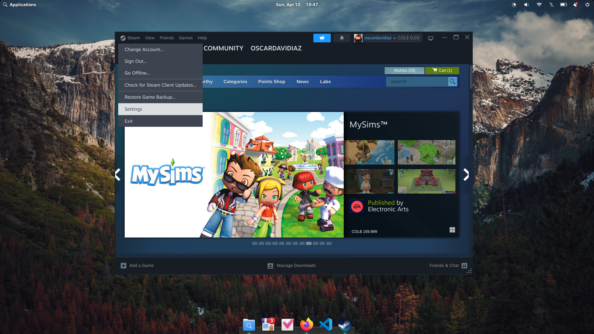Open AppCenter with 3 updates in dock

[268, 325]
